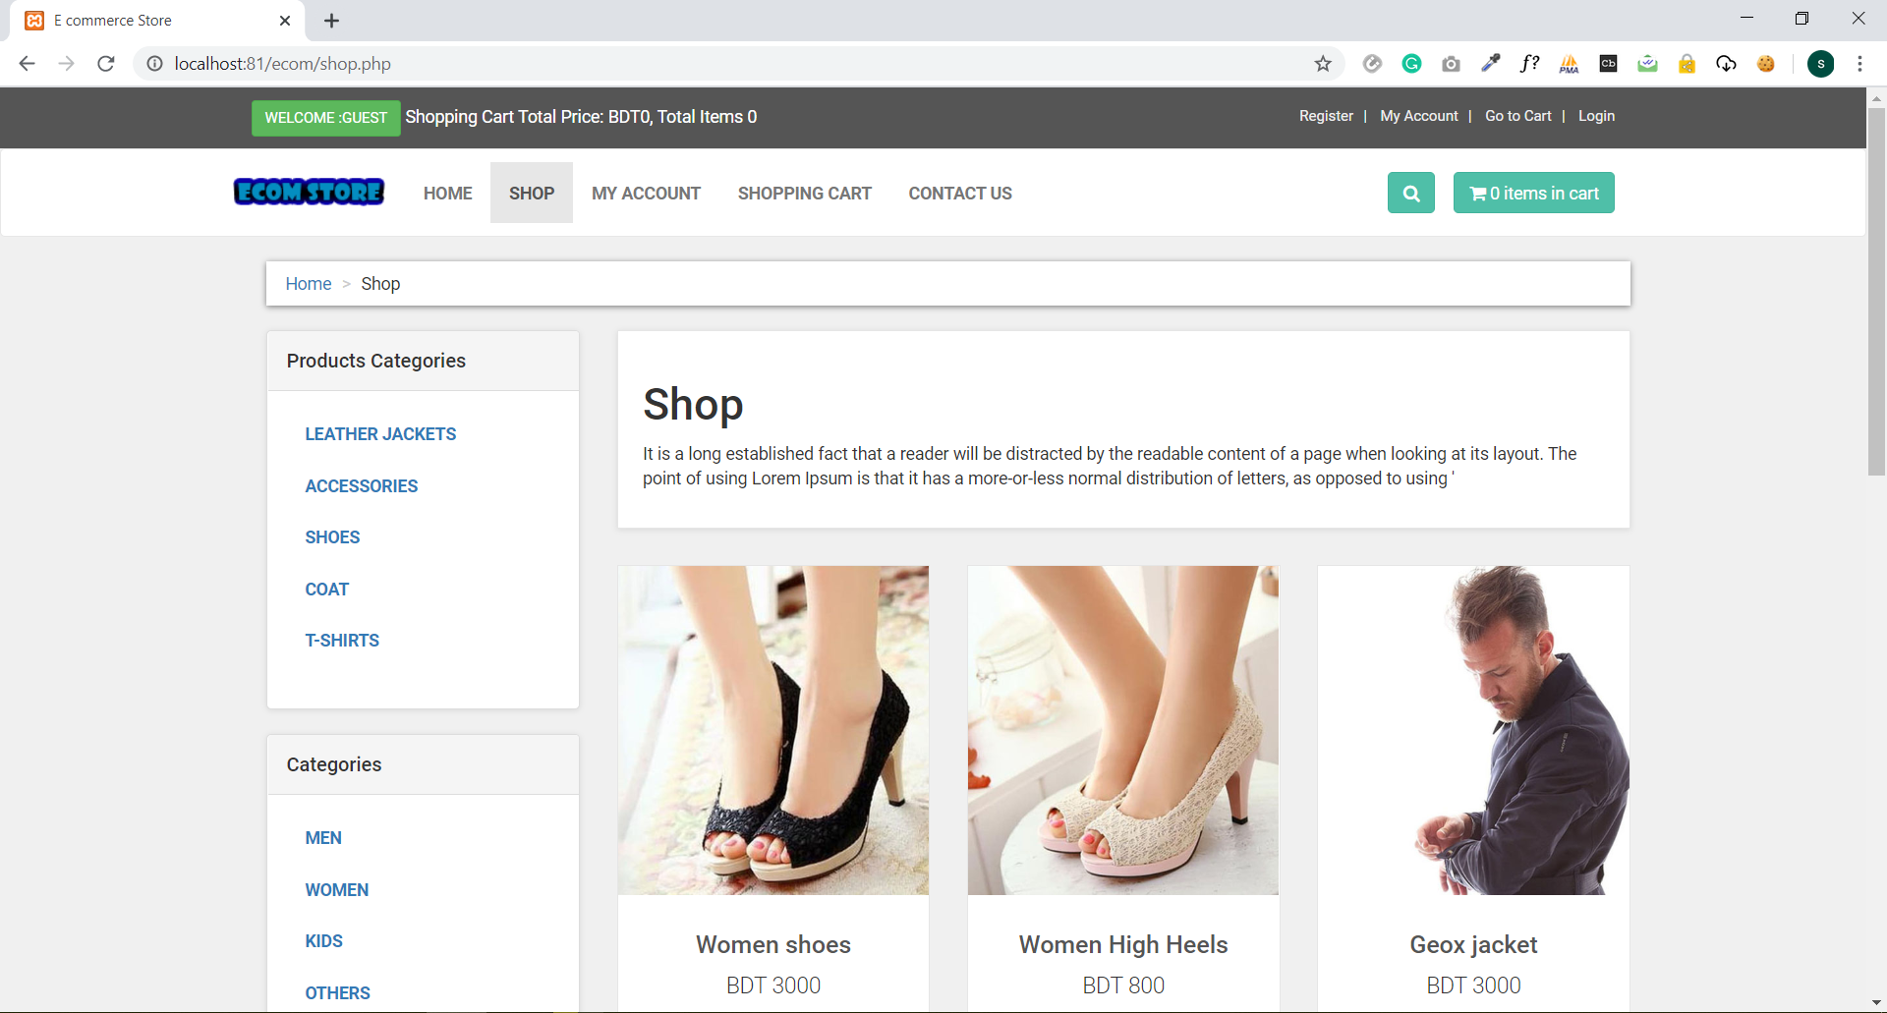Open CONTACT US in the navigation menu

pyautogui.click(x=960, y=193)
